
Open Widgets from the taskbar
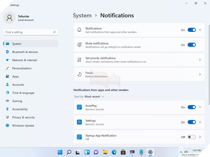[87, 152]
